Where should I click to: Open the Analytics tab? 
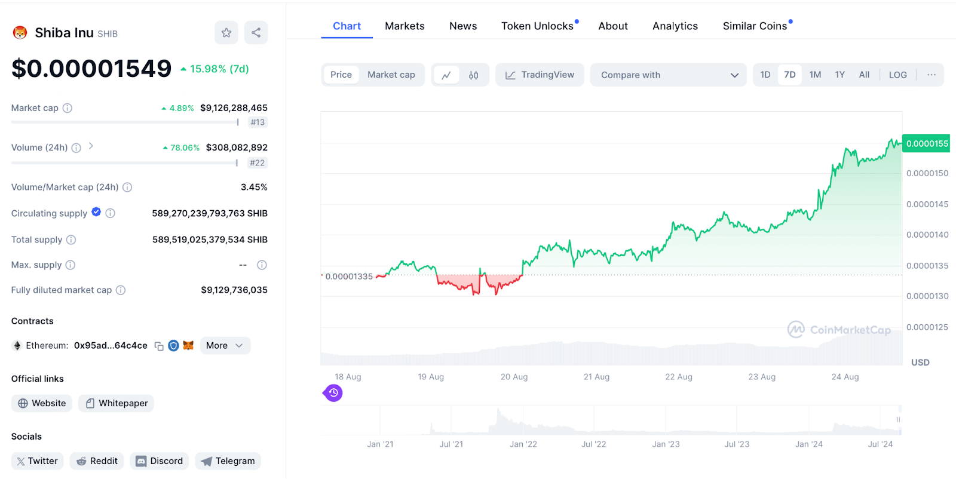click(675, 26)
